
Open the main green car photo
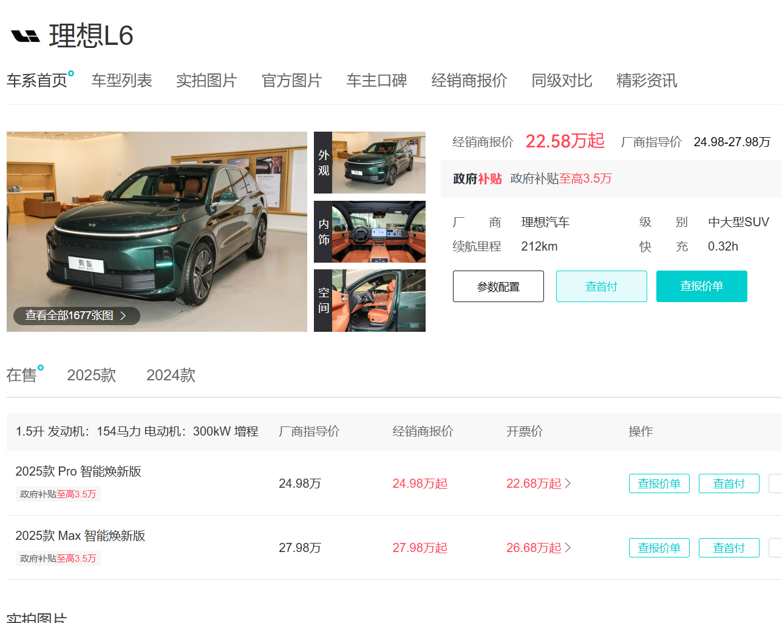(157, 232)
